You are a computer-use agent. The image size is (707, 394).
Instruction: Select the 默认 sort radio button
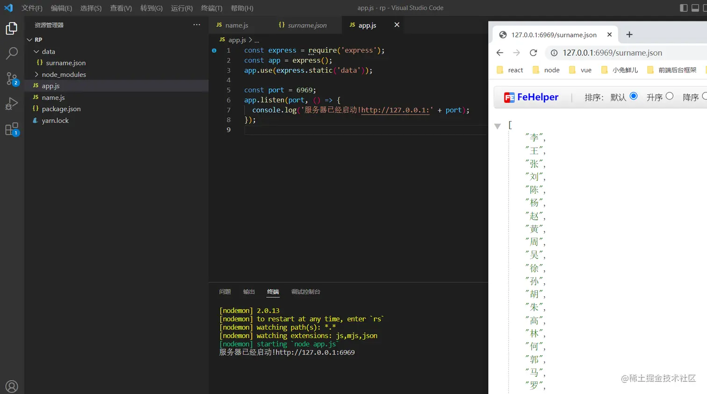634,96
